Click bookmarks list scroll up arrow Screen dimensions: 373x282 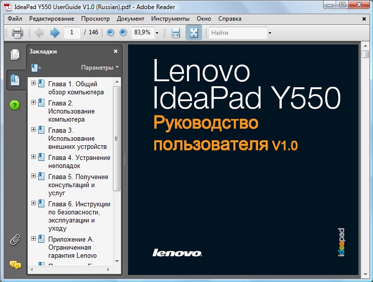point(117,82)
